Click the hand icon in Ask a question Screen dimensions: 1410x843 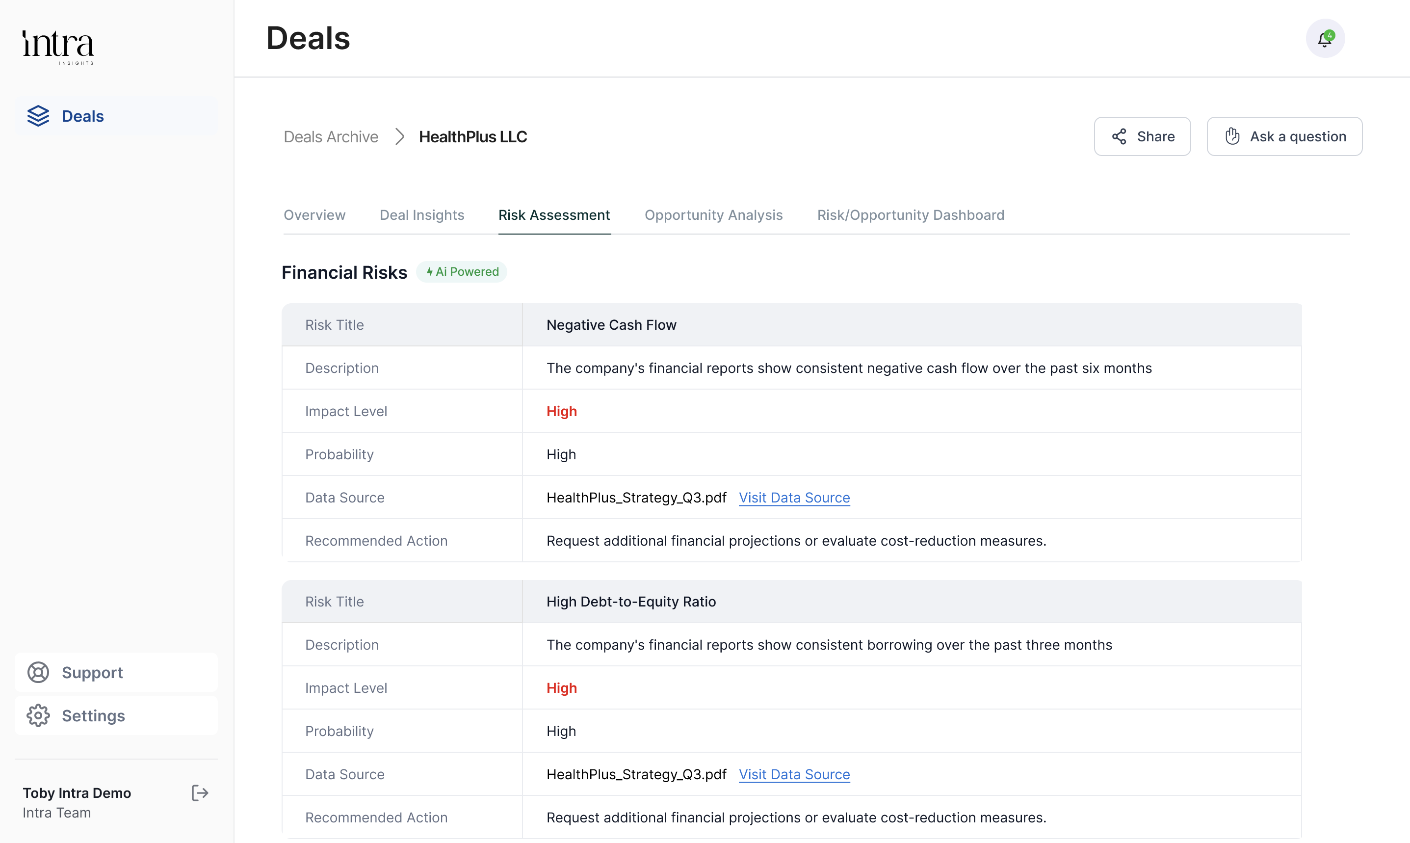click(1232, 137)
